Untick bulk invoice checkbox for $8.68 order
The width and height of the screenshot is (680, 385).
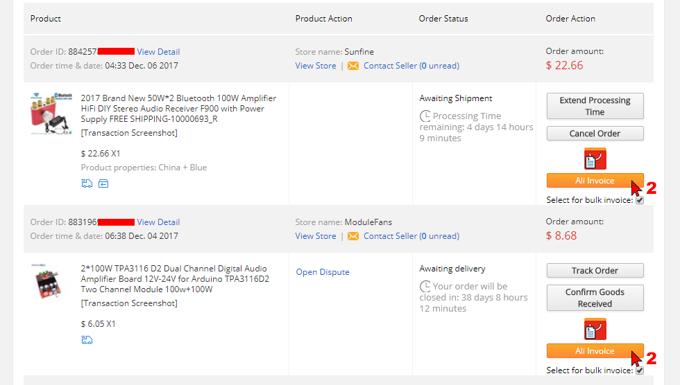click(640, 370)
